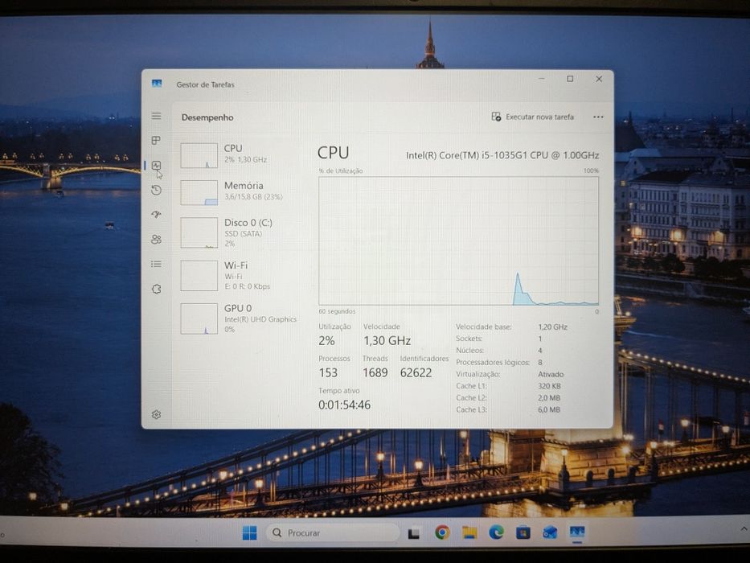Viewport: 750px width, 563px height.
Task: Open the Task Manager hamburger navigation menu
Action: 157,116
